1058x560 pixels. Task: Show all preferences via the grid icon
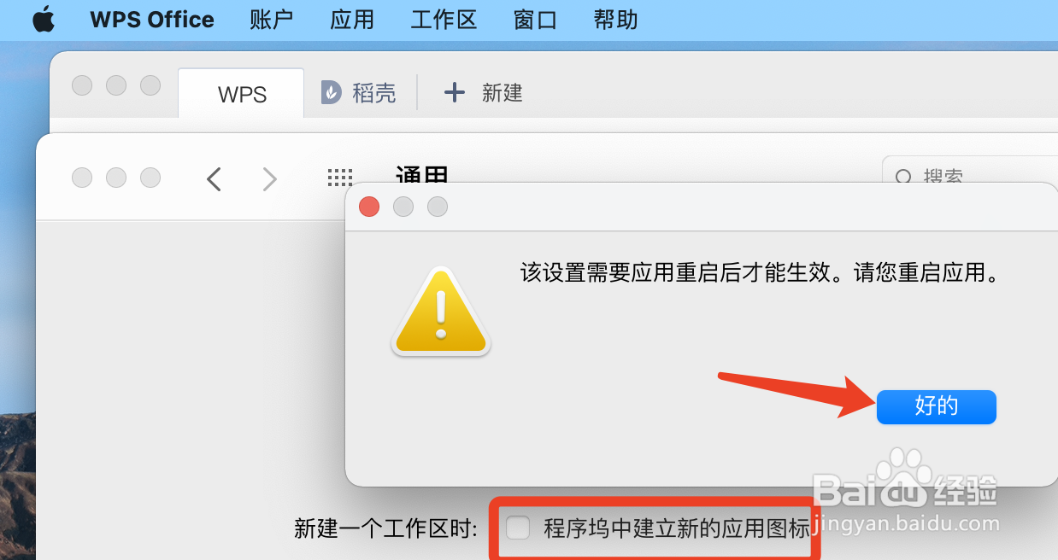340,178
